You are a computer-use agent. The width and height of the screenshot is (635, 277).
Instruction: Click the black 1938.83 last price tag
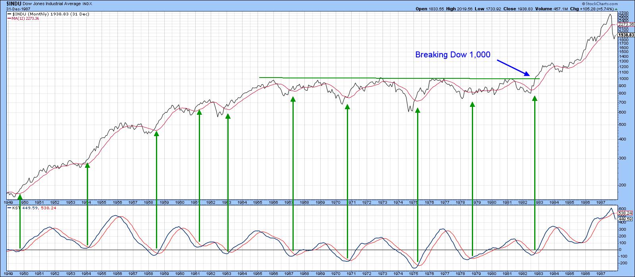626,35
